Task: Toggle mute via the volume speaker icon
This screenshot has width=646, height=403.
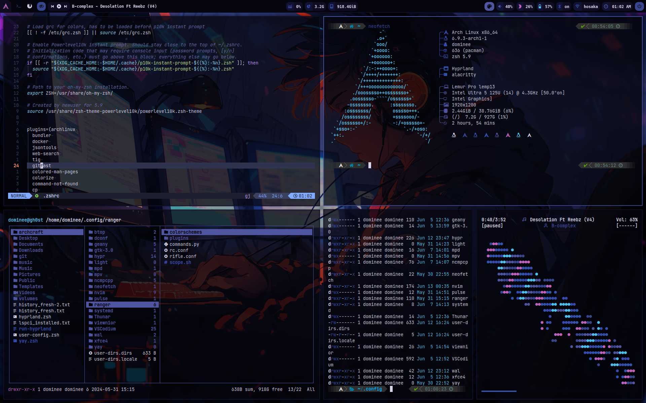Action: coord(500,6)
